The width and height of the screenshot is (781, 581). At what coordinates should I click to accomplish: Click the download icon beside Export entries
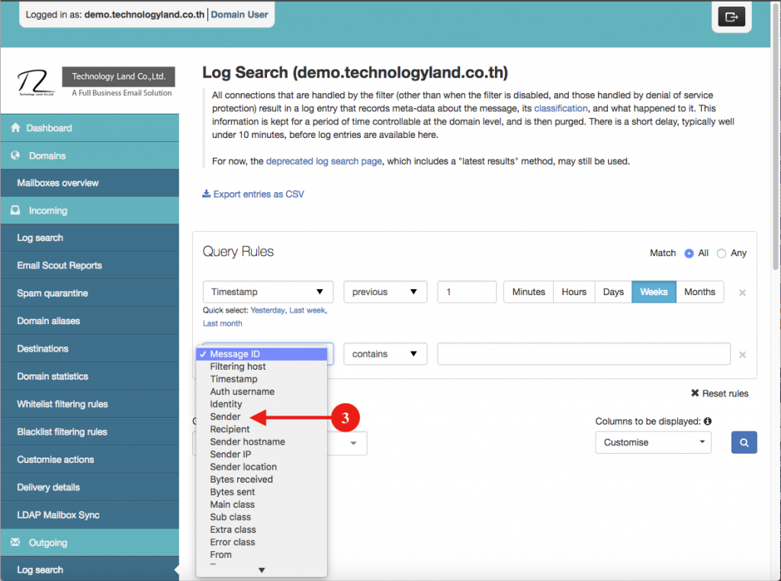tap(205, 194)
